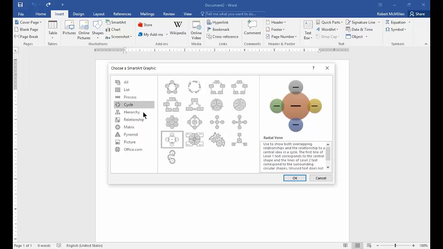443x249 pixels.
Task: Click the SmartArt ribbon button
Action: [116, 22]
